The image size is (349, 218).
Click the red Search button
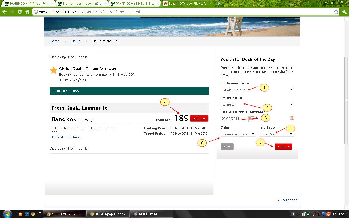(283, 147)
